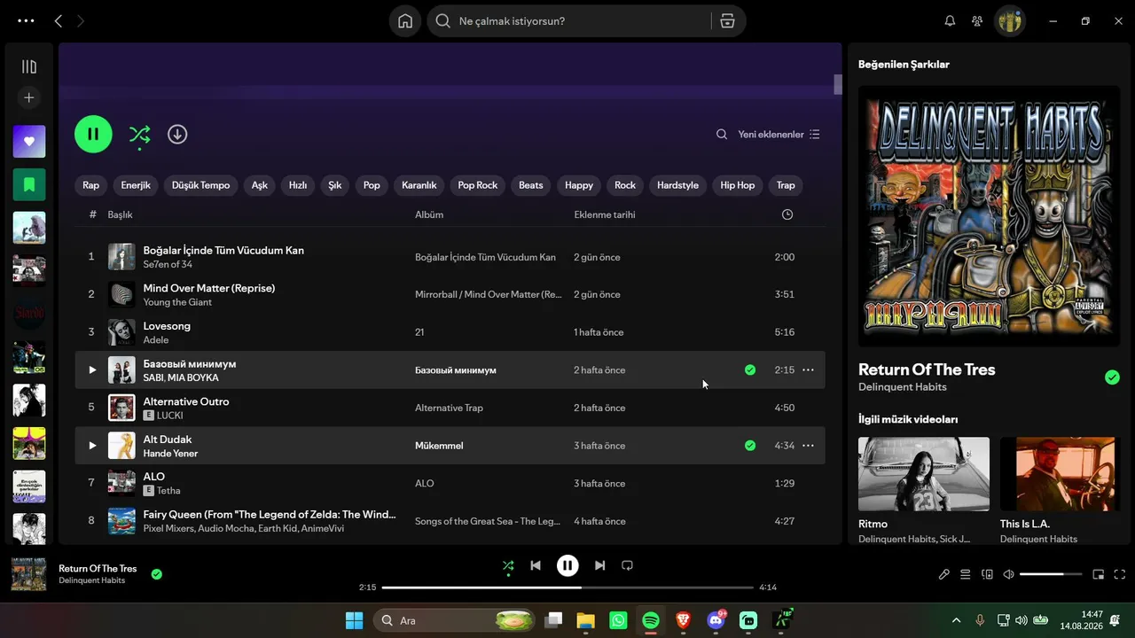This screenshot has height=638, width=1135.
Task: Click the taskbar Ara search box
Action: [455, 620]
